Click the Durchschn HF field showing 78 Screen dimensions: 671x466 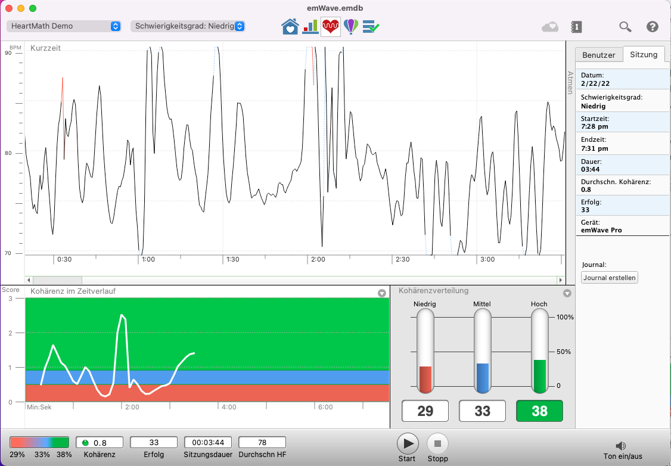click(262, 443)
